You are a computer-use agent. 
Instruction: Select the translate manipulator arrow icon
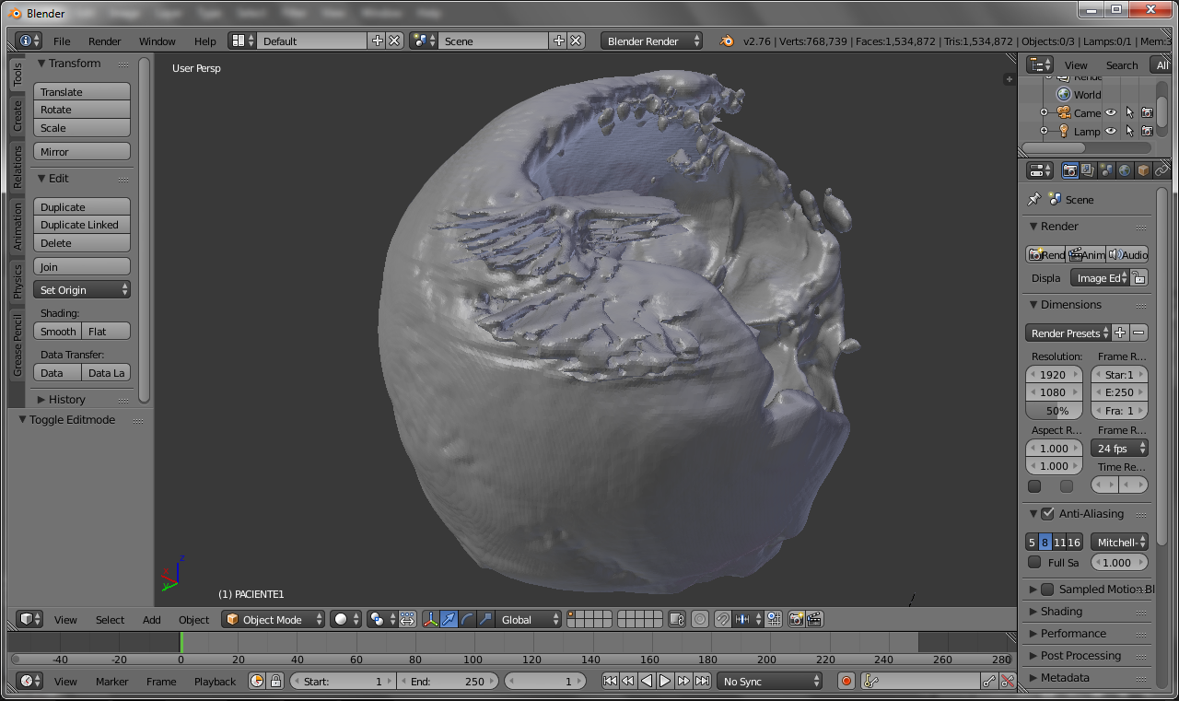click(x=449, y=620)
